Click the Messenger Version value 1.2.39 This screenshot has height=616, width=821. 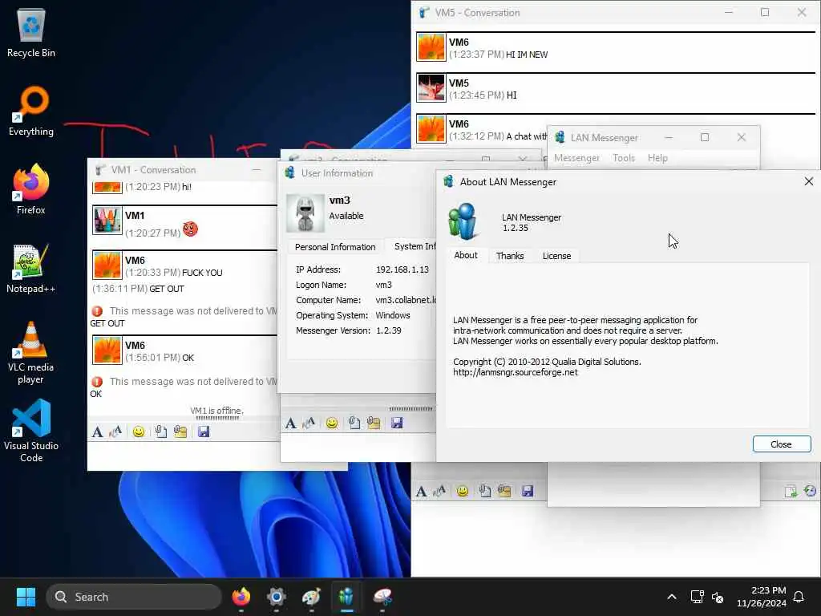(x=389, y=331)
